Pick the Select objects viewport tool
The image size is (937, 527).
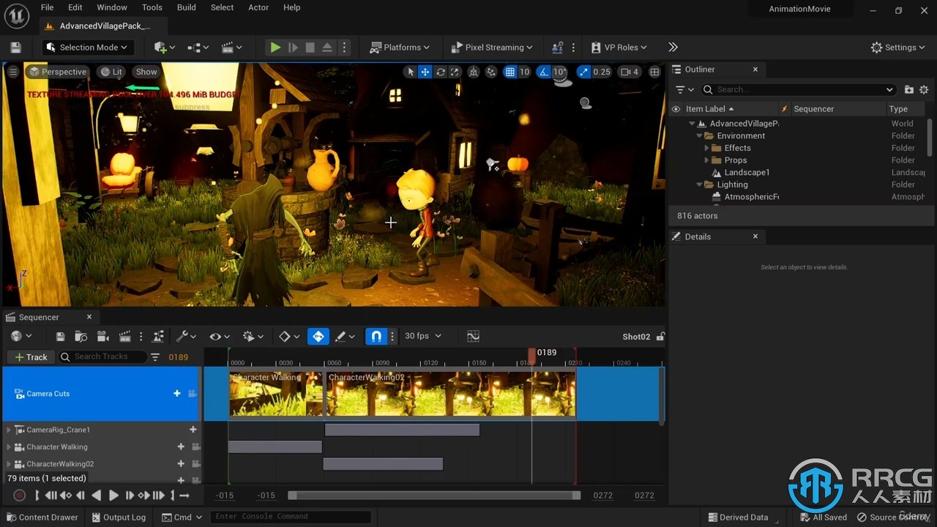click(x=411, y=72)
